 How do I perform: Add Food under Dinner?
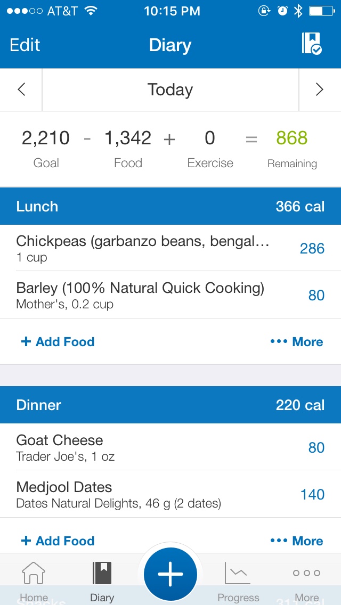click(58, 541)
